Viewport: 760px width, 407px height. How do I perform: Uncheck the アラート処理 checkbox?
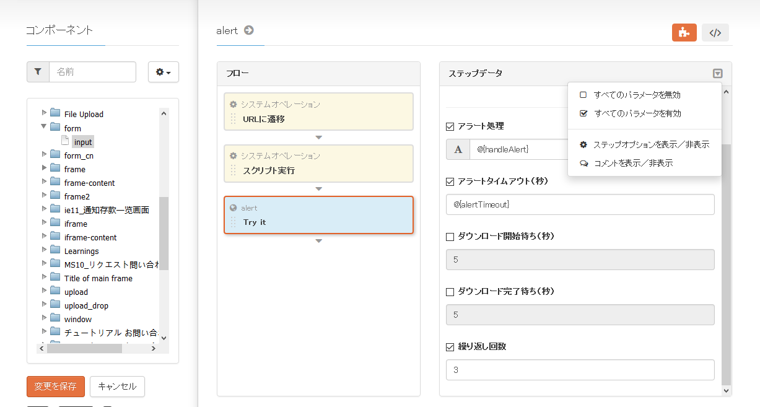coord(450,126)
